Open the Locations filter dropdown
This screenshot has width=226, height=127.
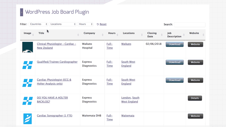click(x=63, y=24)
